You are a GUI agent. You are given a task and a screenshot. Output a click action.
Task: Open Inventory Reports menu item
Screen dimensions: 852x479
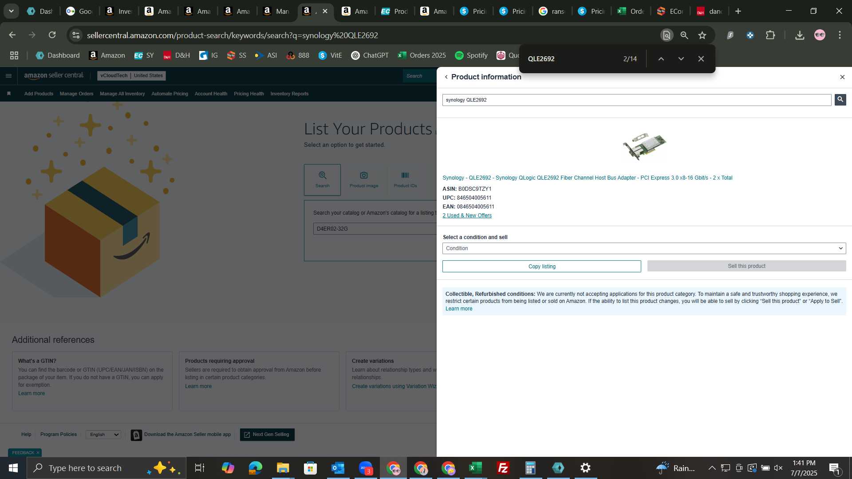click(x=289, y=94)
